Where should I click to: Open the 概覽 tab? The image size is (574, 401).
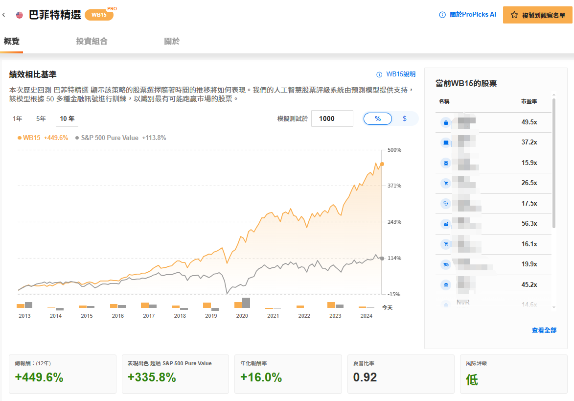(11, 42)
